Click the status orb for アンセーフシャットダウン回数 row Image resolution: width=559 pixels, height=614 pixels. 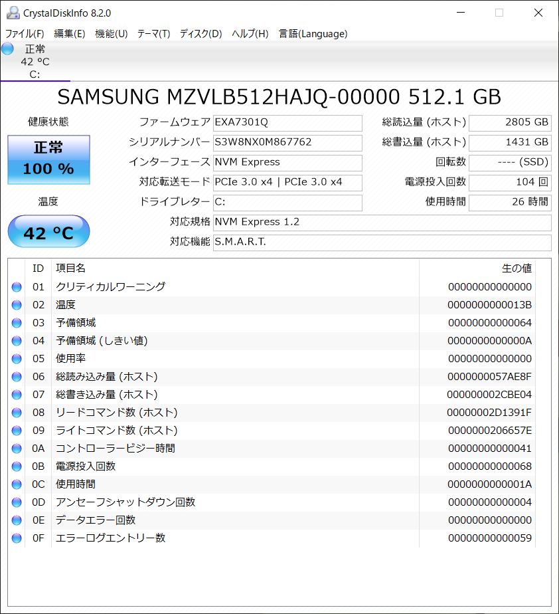coord(17,502)
